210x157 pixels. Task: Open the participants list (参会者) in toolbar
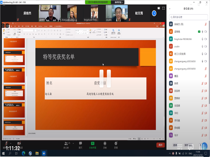[66, 144]
